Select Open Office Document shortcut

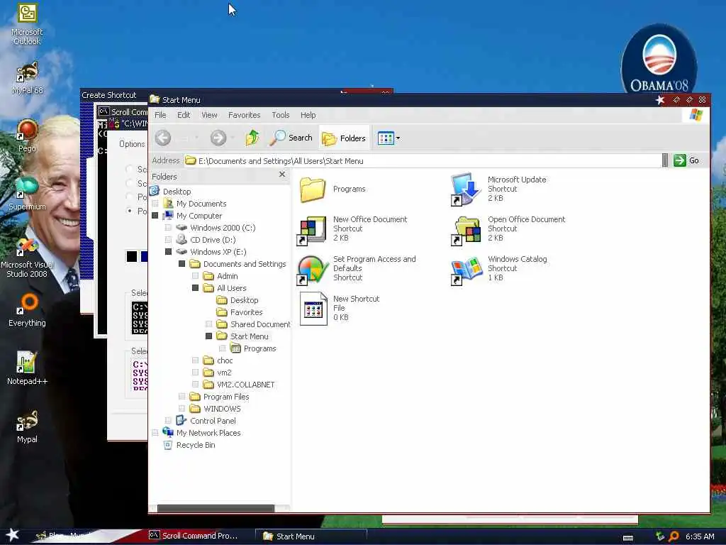click(508, 229)
